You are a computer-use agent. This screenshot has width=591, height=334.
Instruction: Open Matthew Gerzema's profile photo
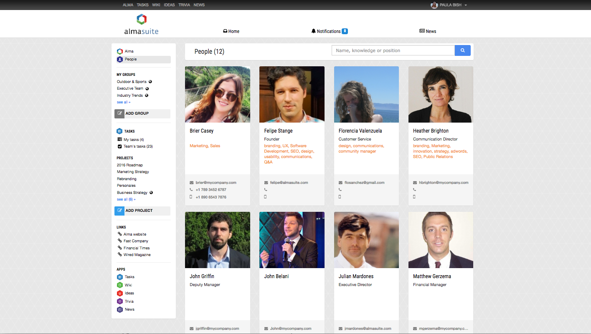click(x=441, y=240)
